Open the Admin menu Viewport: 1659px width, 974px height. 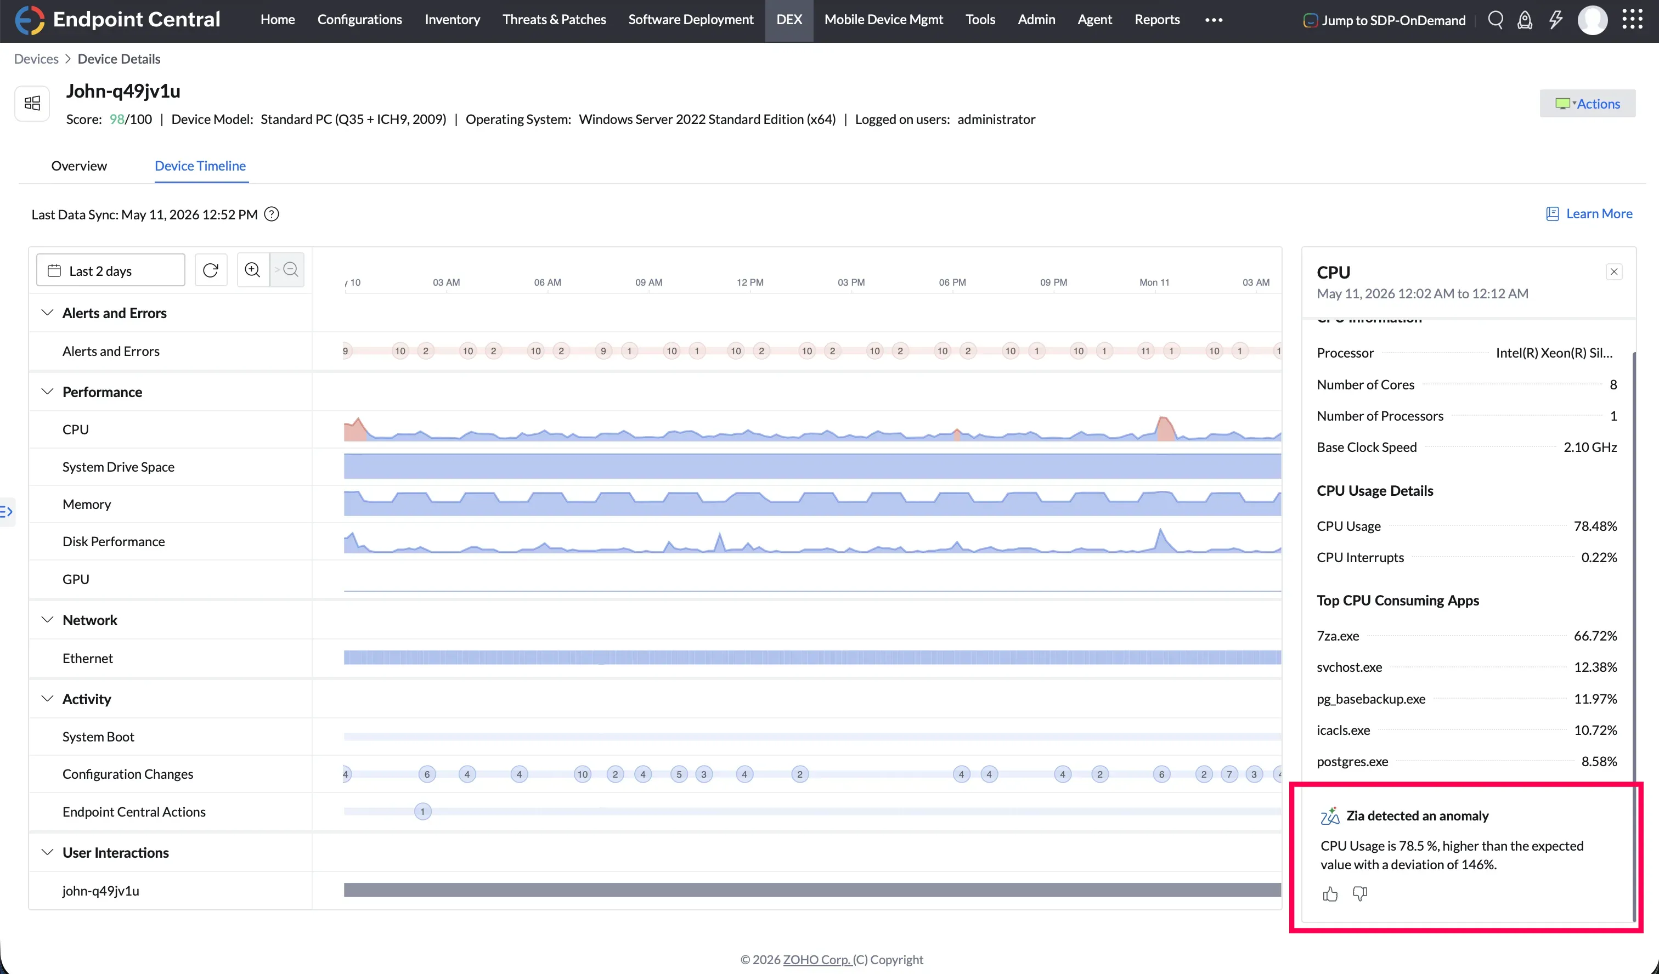click(x=1036, y=20)
